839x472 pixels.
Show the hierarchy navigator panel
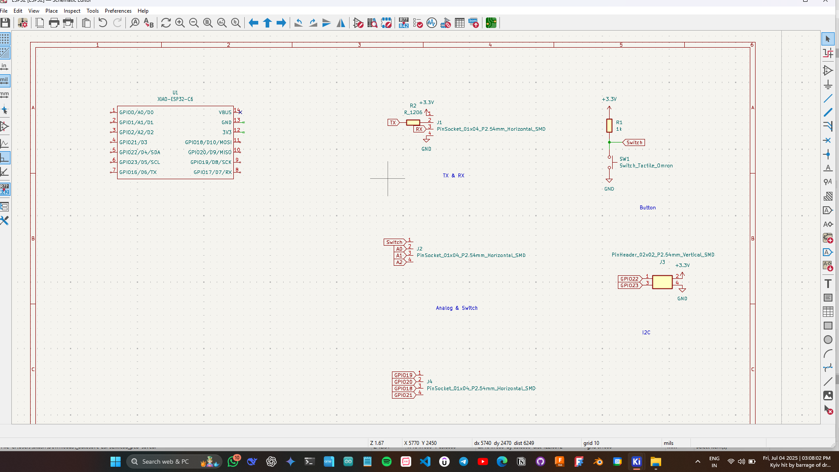click(x=5, y=206)
